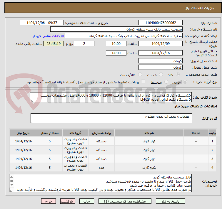Click the ردیف column header
Viewport: 222px width, 209px height.
click(212, 133)
